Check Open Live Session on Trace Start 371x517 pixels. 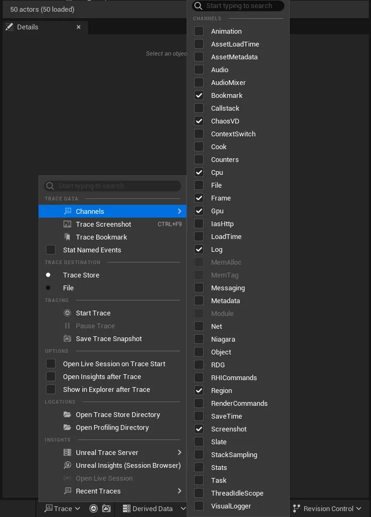pos(51,364)
